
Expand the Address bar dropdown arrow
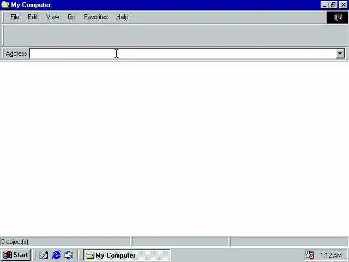click(340, 53)
